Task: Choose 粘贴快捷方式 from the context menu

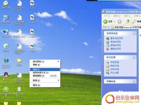Action: coord(45,73)
